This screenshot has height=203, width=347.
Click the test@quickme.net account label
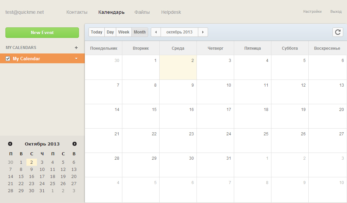(x=24, y=12)
